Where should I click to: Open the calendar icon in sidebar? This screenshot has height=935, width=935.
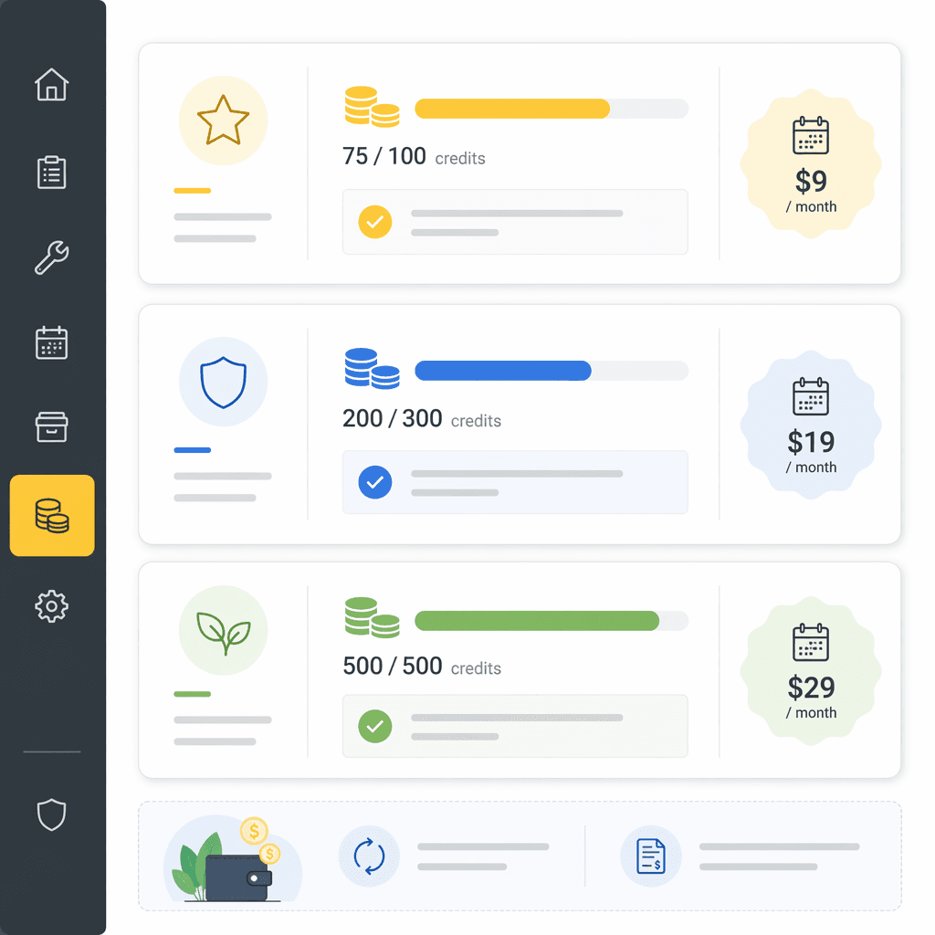point(52,342)
